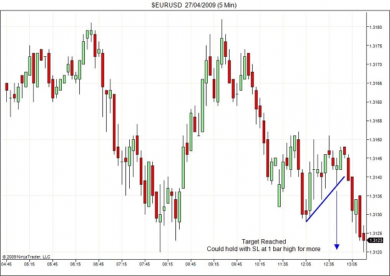
Task: Select the blue diagonal trend line
Action: pos(325,199)
